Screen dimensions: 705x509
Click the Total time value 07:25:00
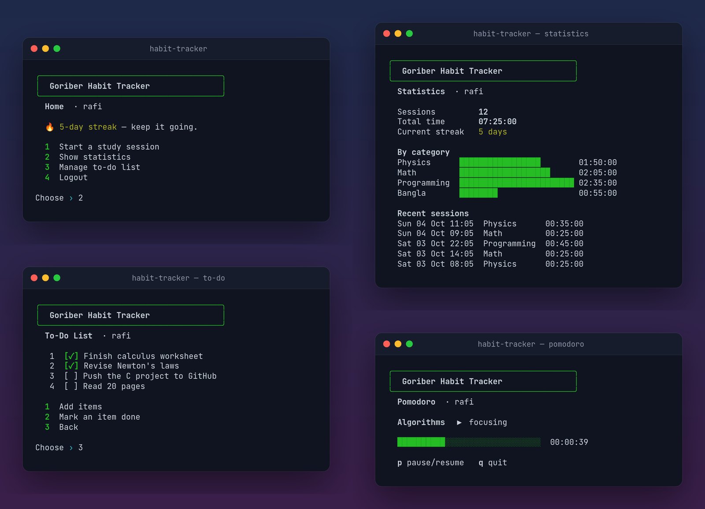pyautogui.click(x=497, y=121)
